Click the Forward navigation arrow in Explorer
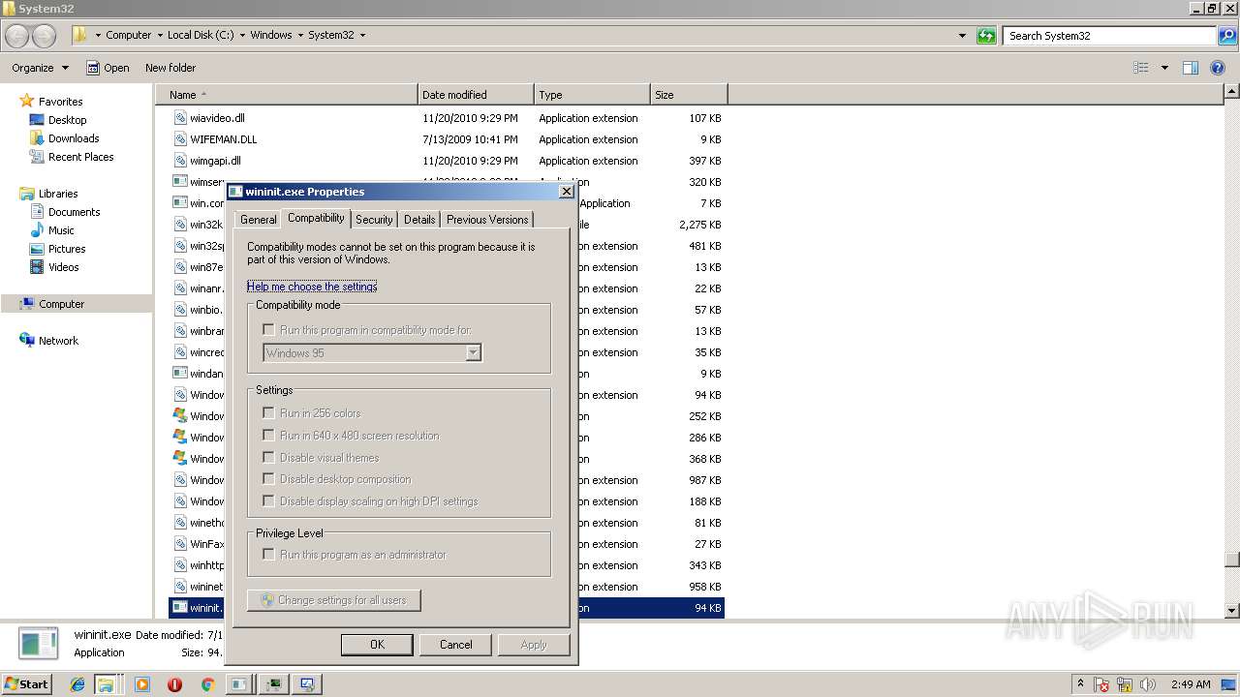Image resolution: width=1240 pixels, height=697 pixels. [45, 36]
